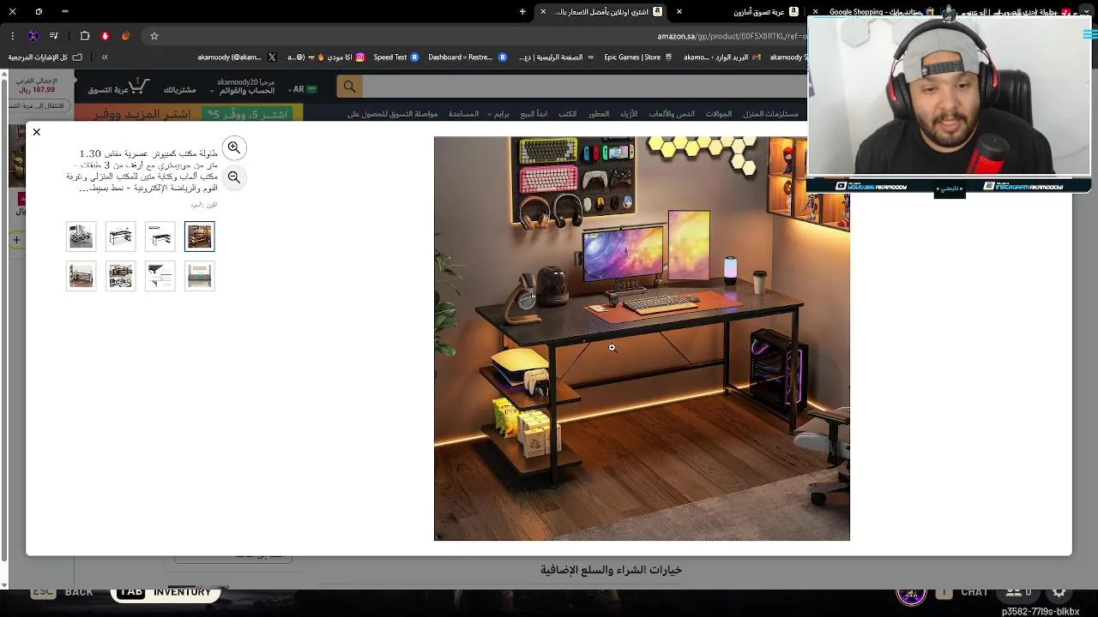Open the extensions puzzle icon
This screenshot has height=617, width=1098.
pyautogui.click(x=84, y=36)
